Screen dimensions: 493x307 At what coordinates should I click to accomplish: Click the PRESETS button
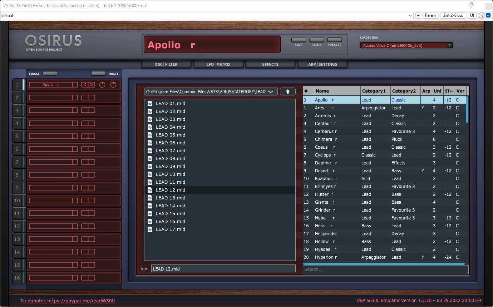pos(335,40)
